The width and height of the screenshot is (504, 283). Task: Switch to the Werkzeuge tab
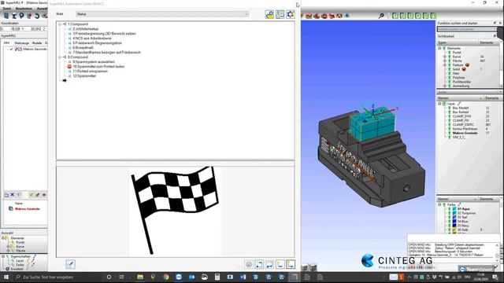22,43
